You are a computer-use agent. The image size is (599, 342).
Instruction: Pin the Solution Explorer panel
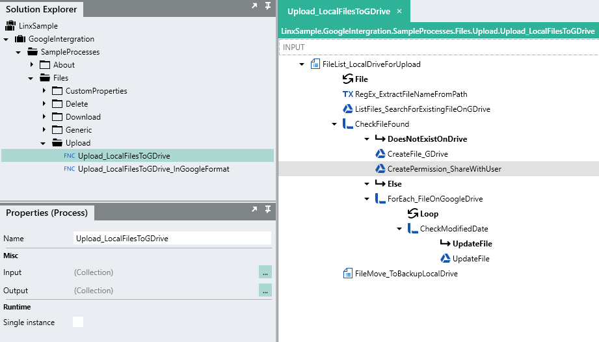pos(268,6)
